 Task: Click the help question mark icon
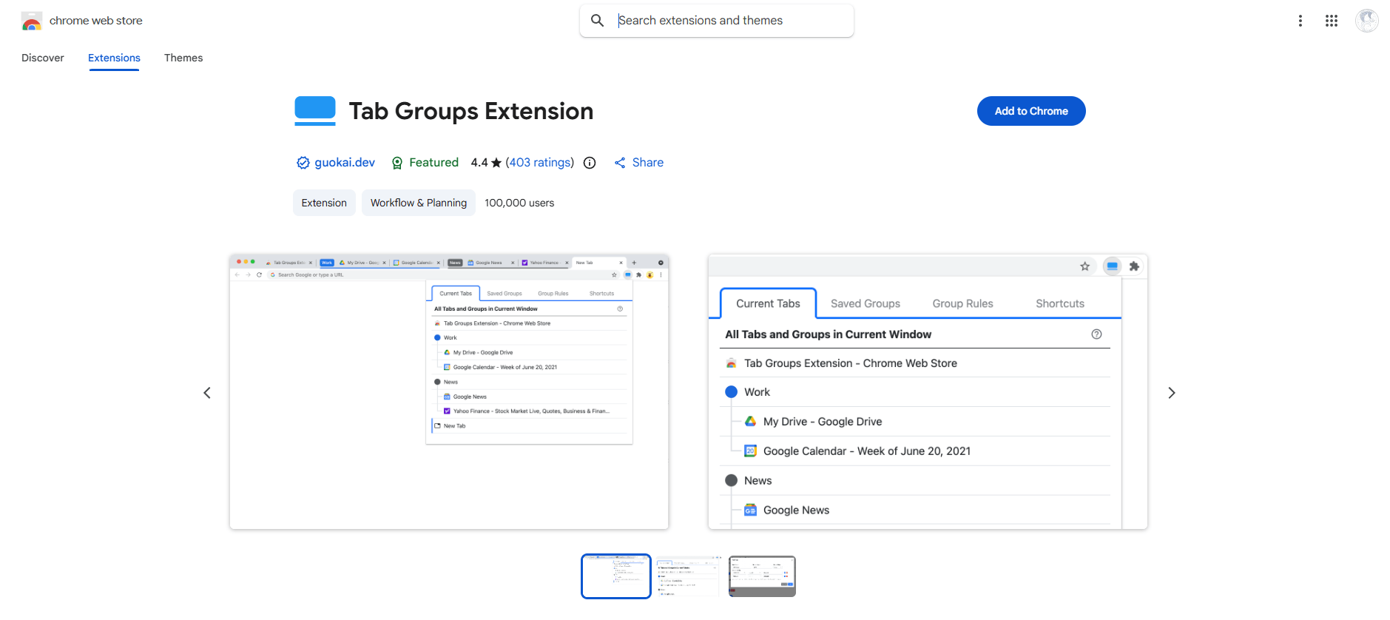1096,334
